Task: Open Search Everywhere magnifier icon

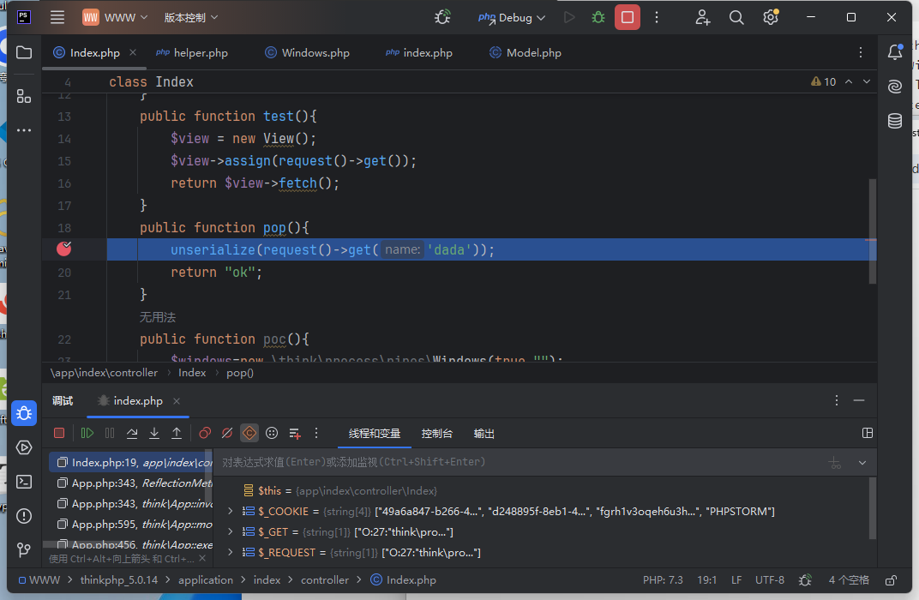Action: [x=736, y=17]
